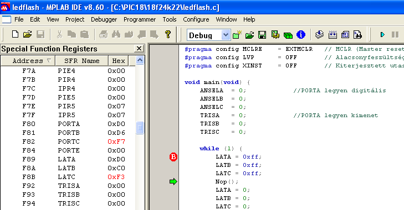Click the 0xC0 hex value of LATB
The height and width of the screenshot is (210, 404).
click(116, 168)
